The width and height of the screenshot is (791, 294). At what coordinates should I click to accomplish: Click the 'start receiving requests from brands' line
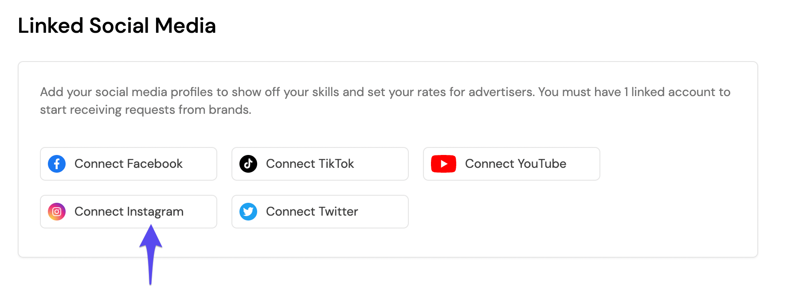tap(145, 110)
